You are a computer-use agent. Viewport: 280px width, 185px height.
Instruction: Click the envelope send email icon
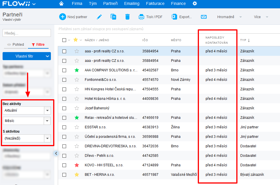pos(204,17)
